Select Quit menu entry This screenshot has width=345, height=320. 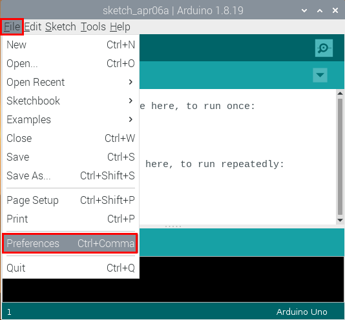[70, 268]
